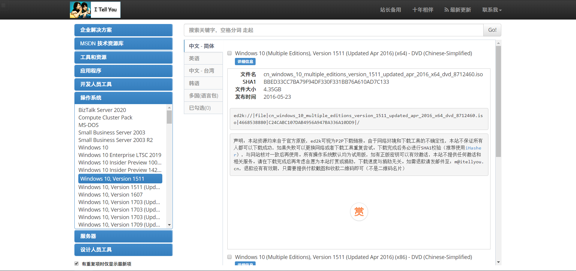This screenshot has width=576, height=271.
Task: Collapse the 操作系统 panel
Action: tap(123, 98)
